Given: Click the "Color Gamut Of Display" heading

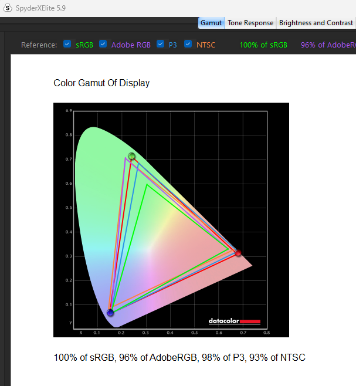Looking at the screenshot, I should (101, 83).
